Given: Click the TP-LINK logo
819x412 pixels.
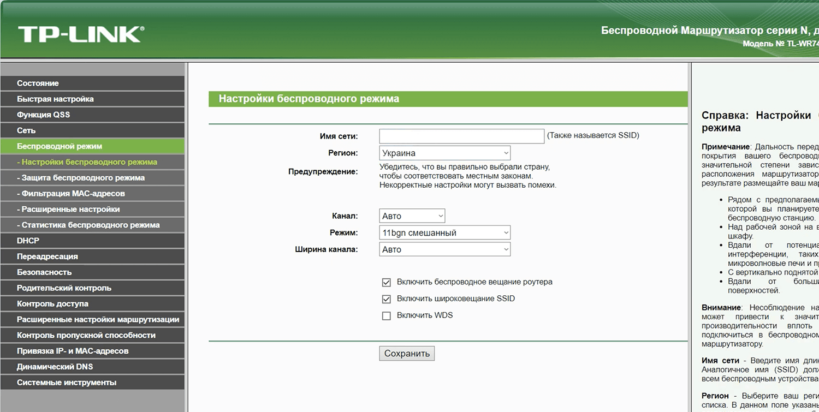Looking at the screenshot, I should (81, 34).
